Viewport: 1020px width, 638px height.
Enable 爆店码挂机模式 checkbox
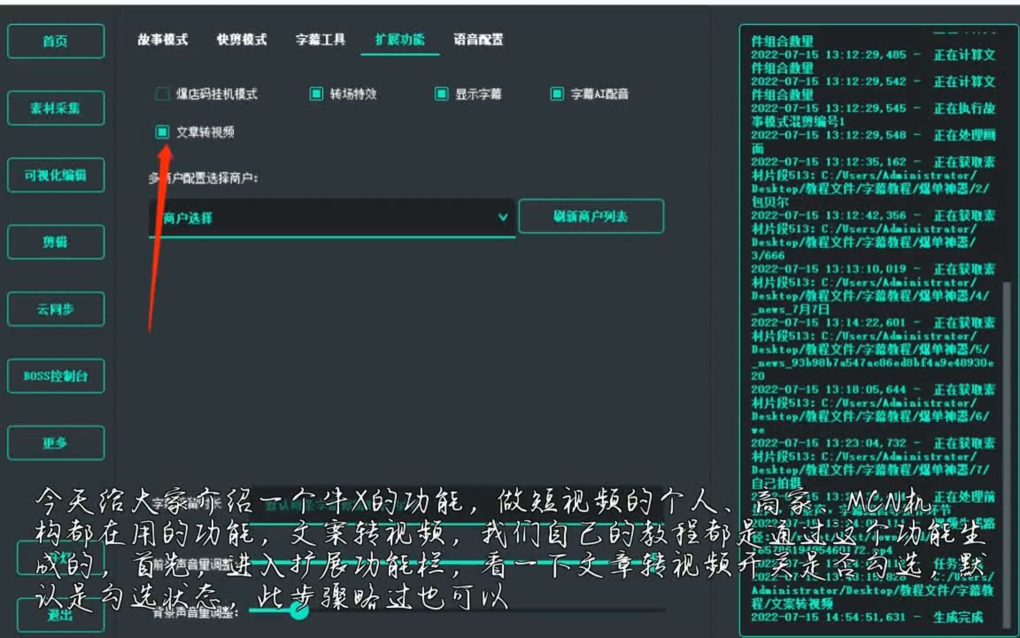162,94
